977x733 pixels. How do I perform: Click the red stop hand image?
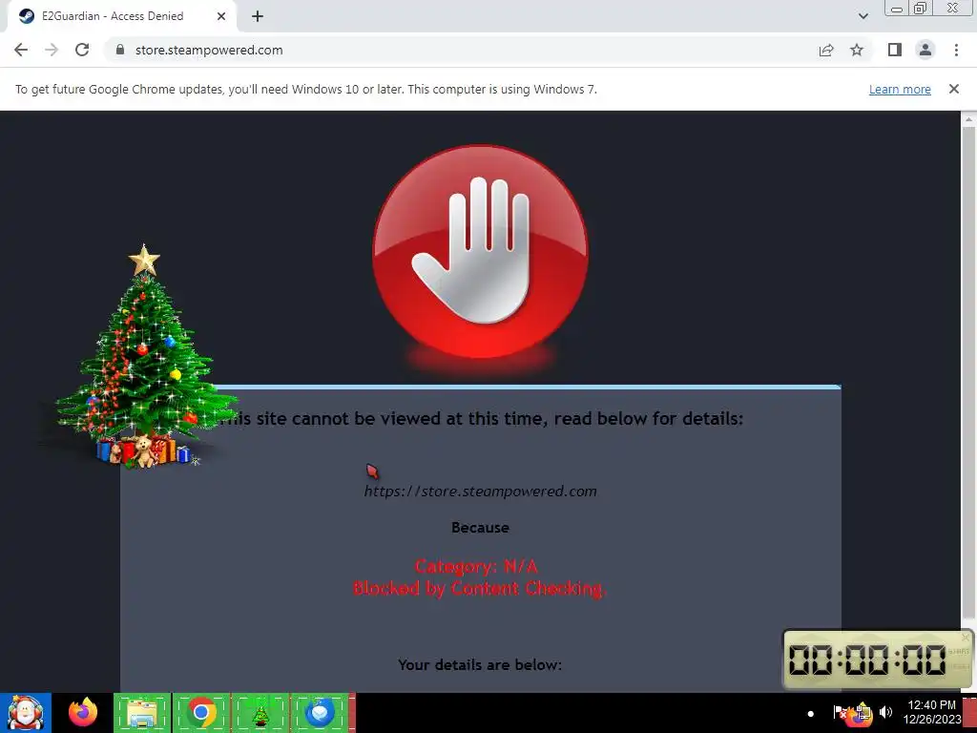pos(480,252)
